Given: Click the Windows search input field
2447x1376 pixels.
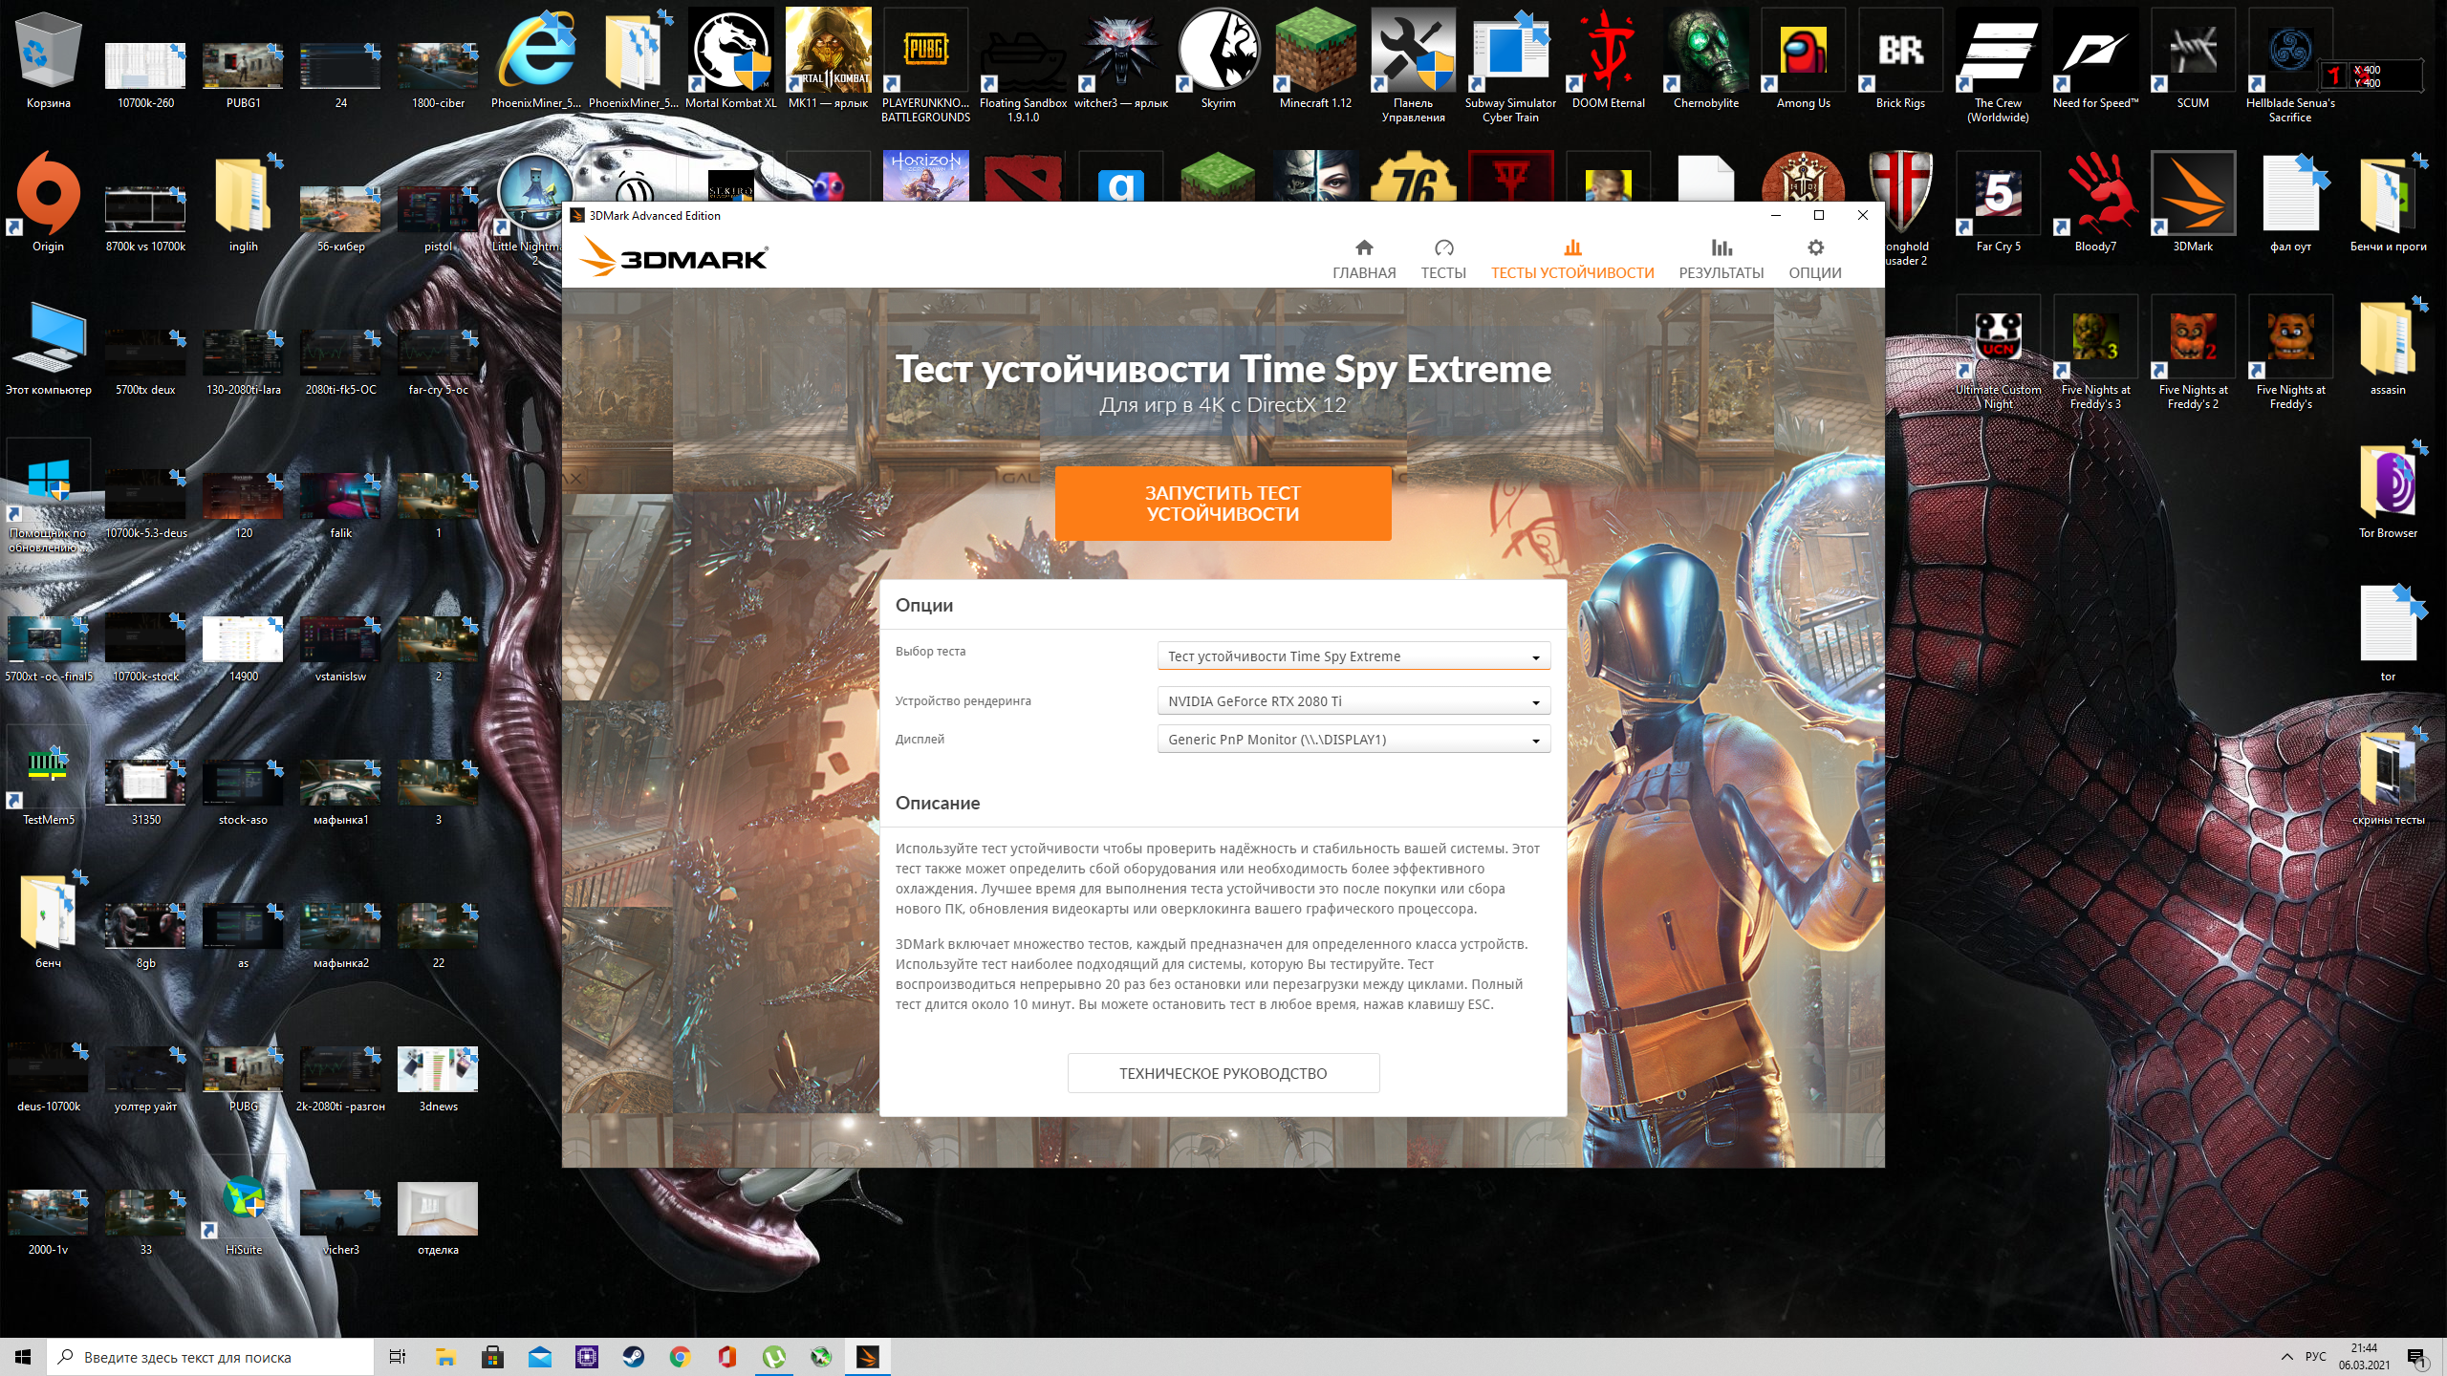Looking at the screenshot, I should point(210,1357).
